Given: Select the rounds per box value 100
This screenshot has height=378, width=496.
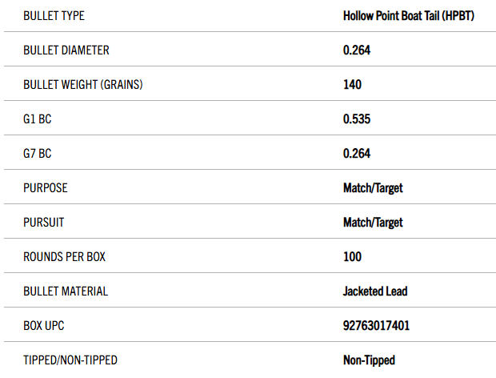Looking at the screenshot, I should tap(352, 256).
